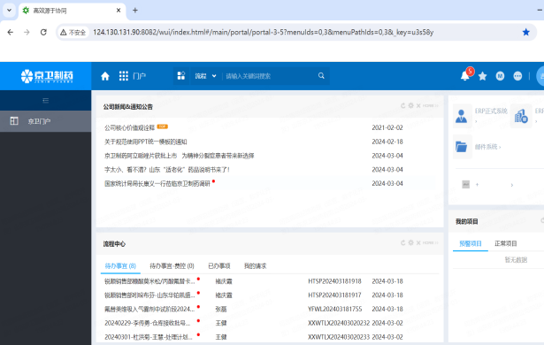Image resolution: width=544 pixels, height=345 pixels.
Task: Open the 邮件系统 link
Action: coord(487,147)
